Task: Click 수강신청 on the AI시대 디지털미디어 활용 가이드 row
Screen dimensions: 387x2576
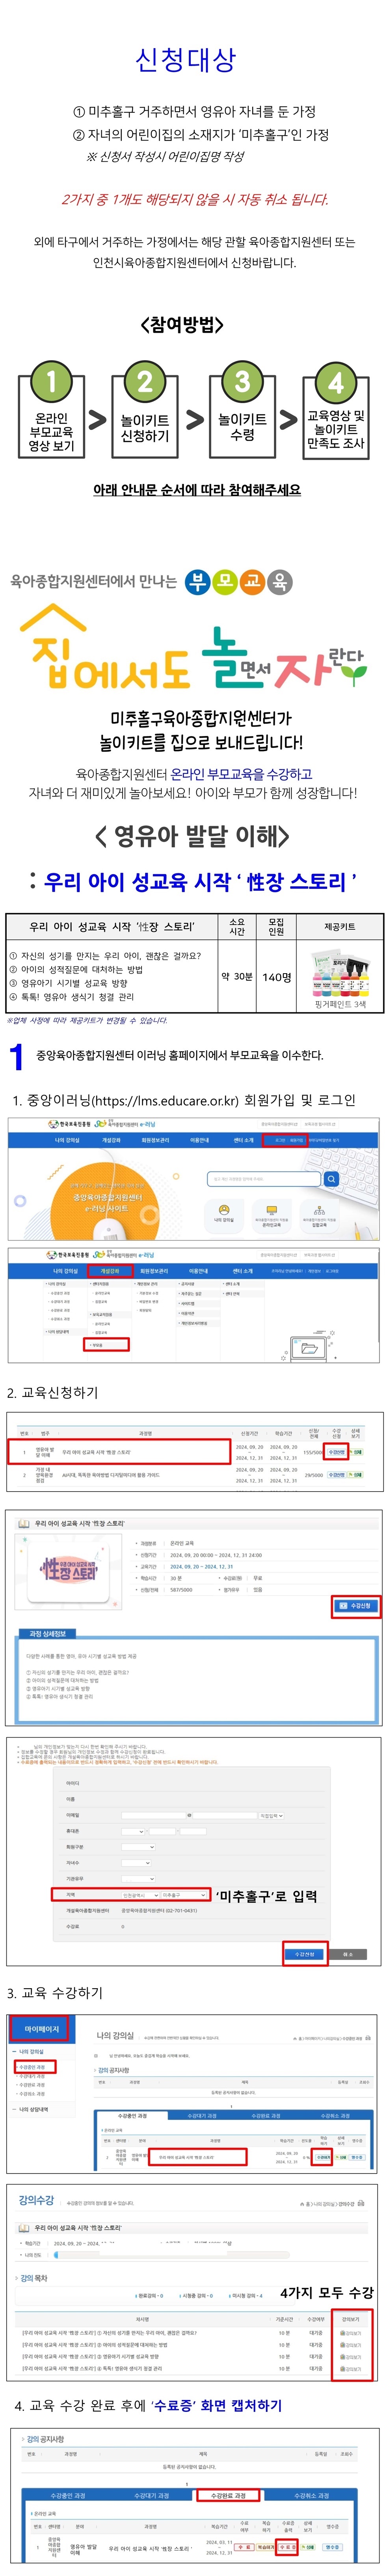Action: pos(336,1475)
